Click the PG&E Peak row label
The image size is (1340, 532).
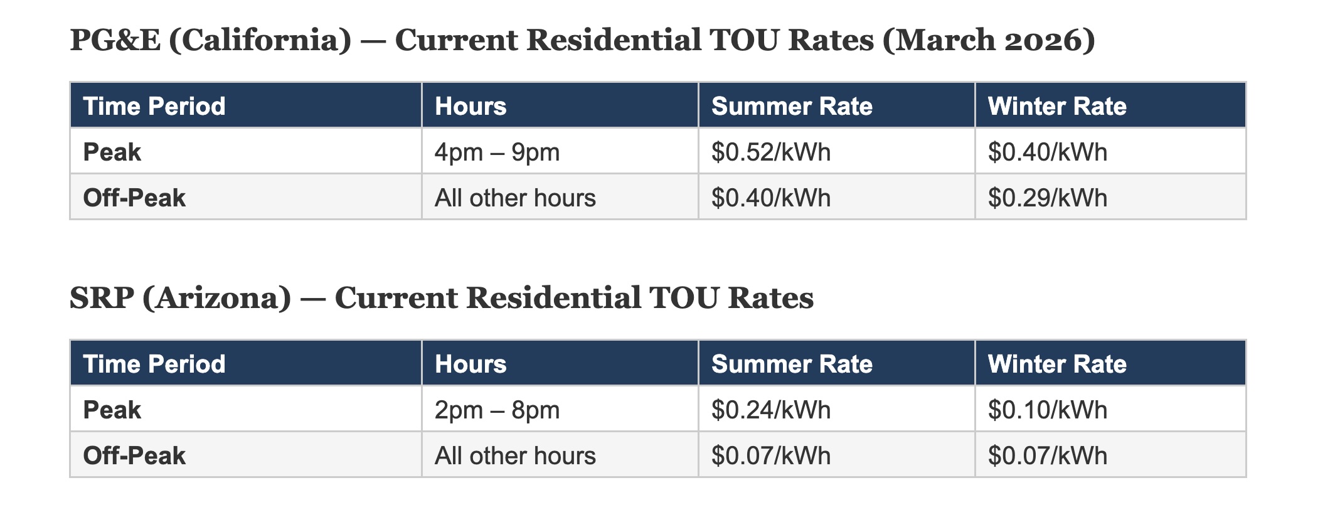pyautogui.click(x=112, y=152)
